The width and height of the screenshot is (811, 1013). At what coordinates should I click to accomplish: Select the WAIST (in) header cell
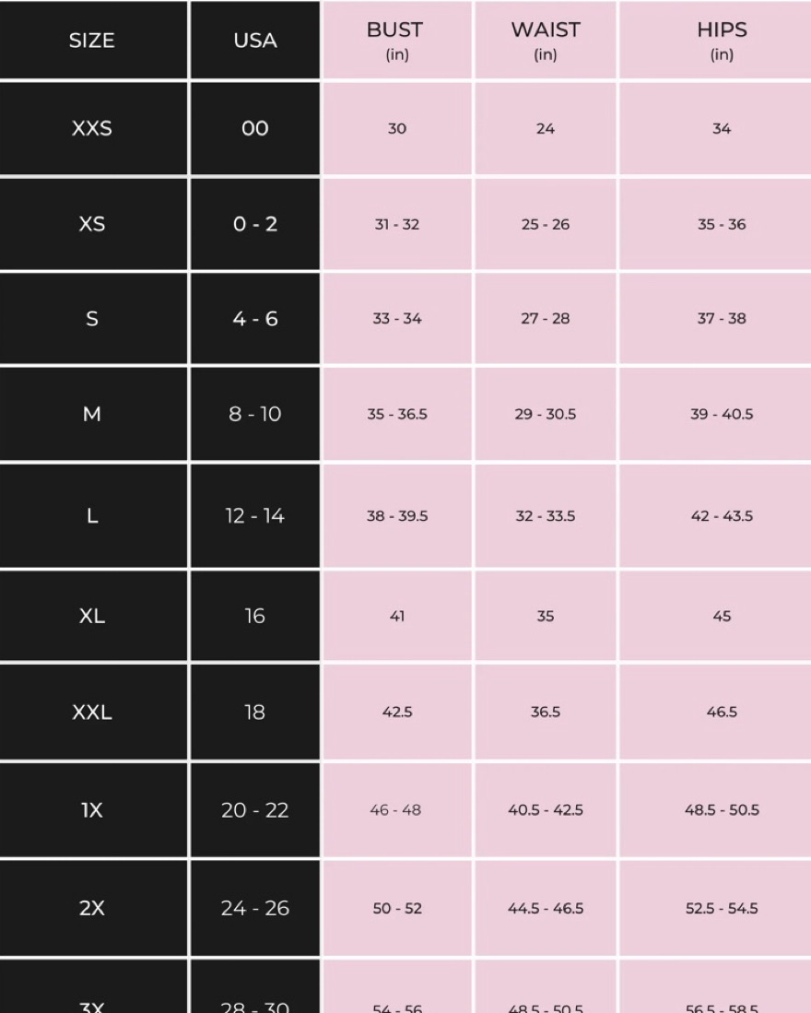pos(546,40)
